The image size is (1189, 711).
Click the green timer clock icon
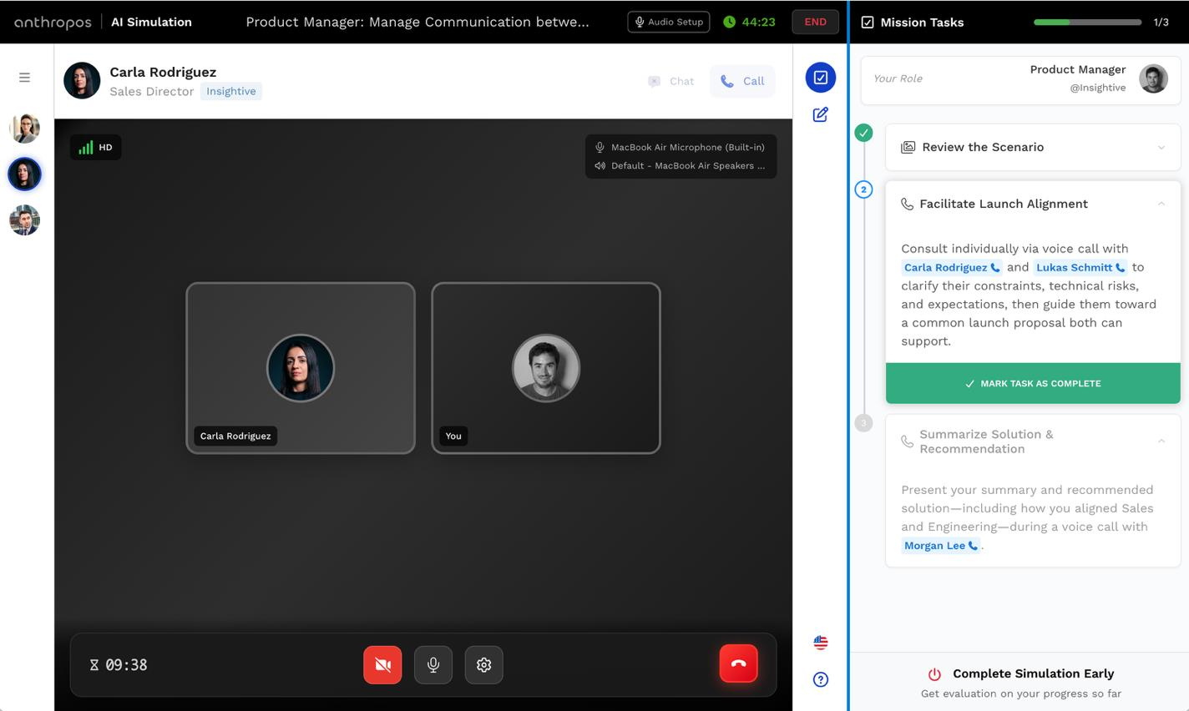click(729, 22)
